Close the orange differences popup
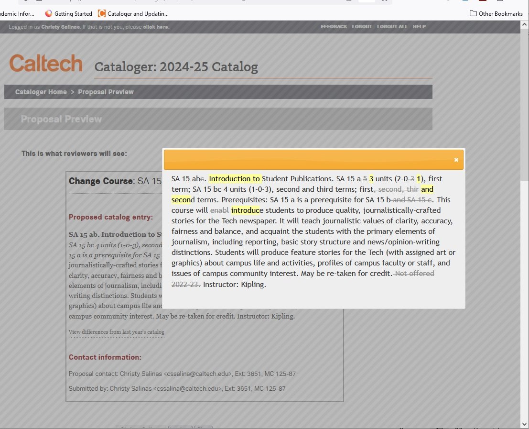This screenshot has width=529, height=429. 456,160
